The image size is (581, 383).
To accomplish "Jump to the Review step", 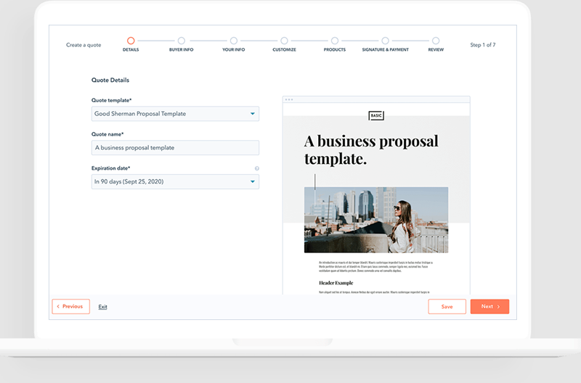I will (x=436, y=41).
